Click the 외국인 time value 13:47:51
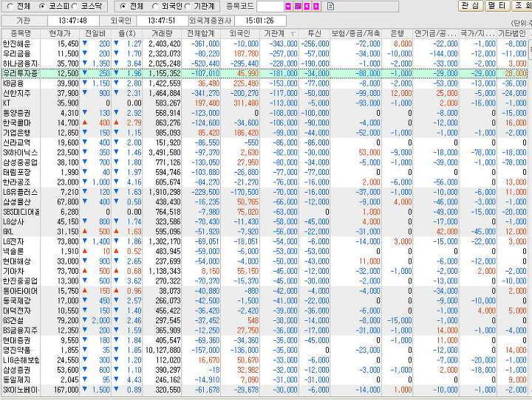This screenshot has width=532, height=400. tap(162, 21)
